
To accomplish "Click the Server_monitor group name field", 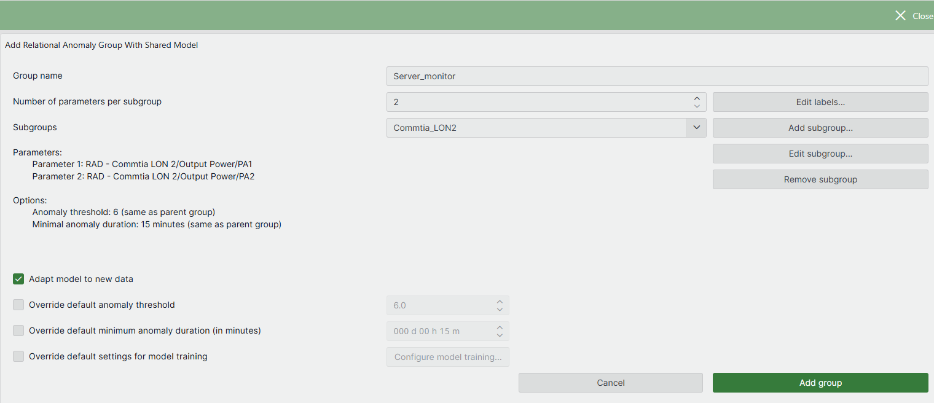I will (656, 76).
